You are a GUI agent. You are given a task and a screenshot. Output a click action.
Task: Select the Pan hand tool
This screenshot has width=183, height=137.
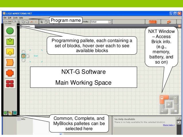click(46, 22)
